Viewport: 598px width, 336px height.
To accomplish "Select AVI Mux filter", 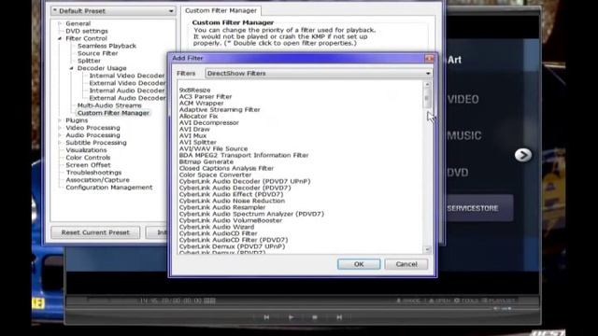I will pyautogui.click(x=192, y=135).
